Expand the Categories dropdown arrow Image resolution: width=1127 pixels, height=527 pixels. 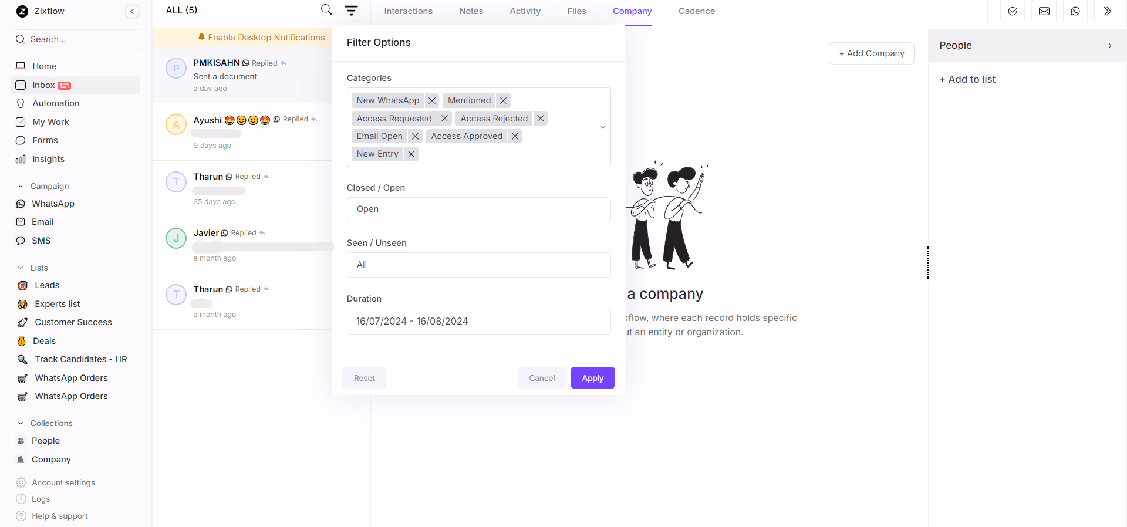603,127
